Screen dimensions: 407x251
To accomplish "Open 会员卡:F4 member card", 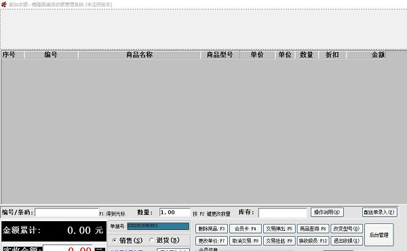I will 246,229.
